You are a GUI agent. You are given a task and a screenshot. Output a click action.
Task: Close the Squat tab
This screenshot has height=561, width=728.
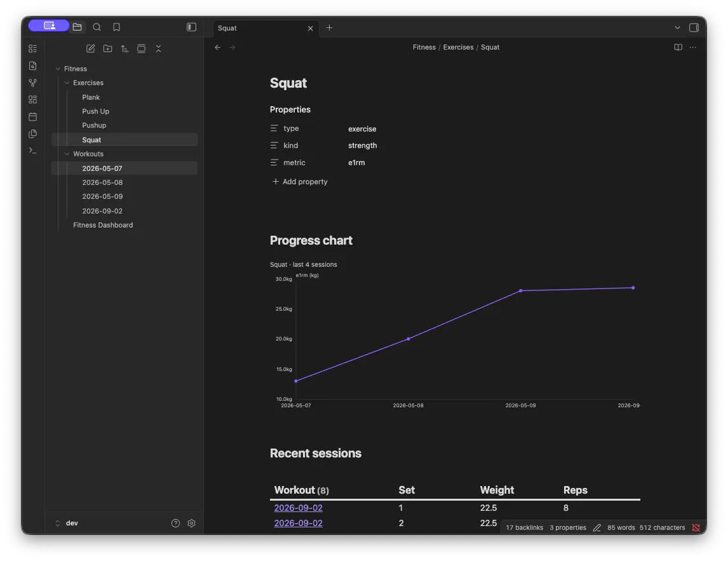(x=310, y=29)
